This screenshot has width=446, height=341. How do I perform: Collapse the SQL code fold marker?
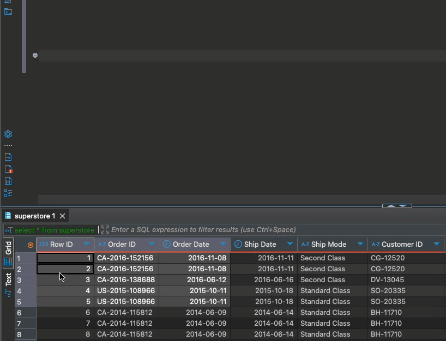pos(35,56)
